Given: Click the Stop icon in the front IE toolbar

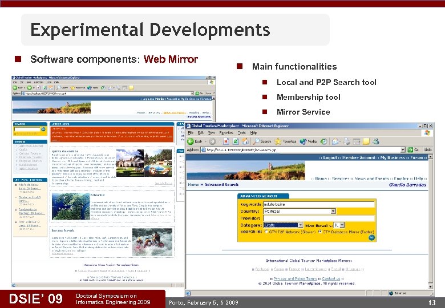Looking at the screenshot, I should tap(226, 141).
